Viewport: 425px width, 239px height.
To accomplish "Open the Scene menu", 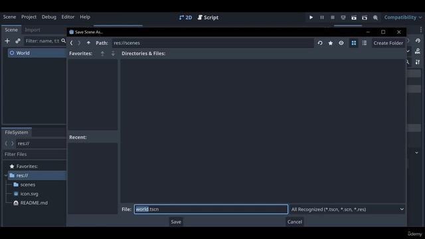I will pos(9,17).
